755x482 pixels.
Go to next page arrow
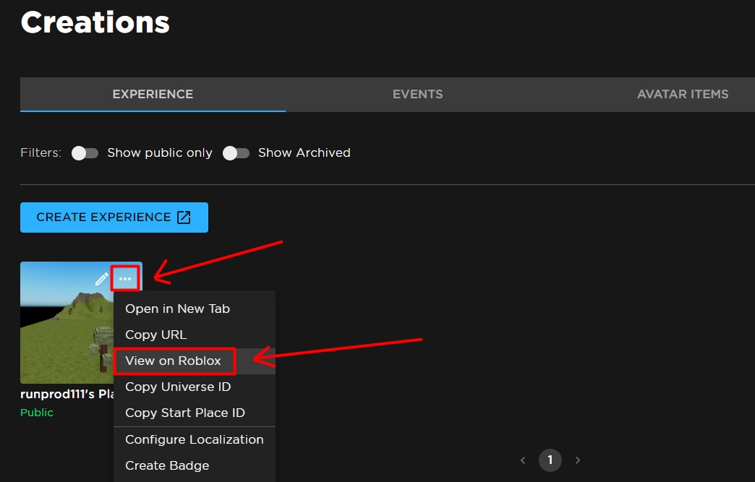[x=578, y=460]
